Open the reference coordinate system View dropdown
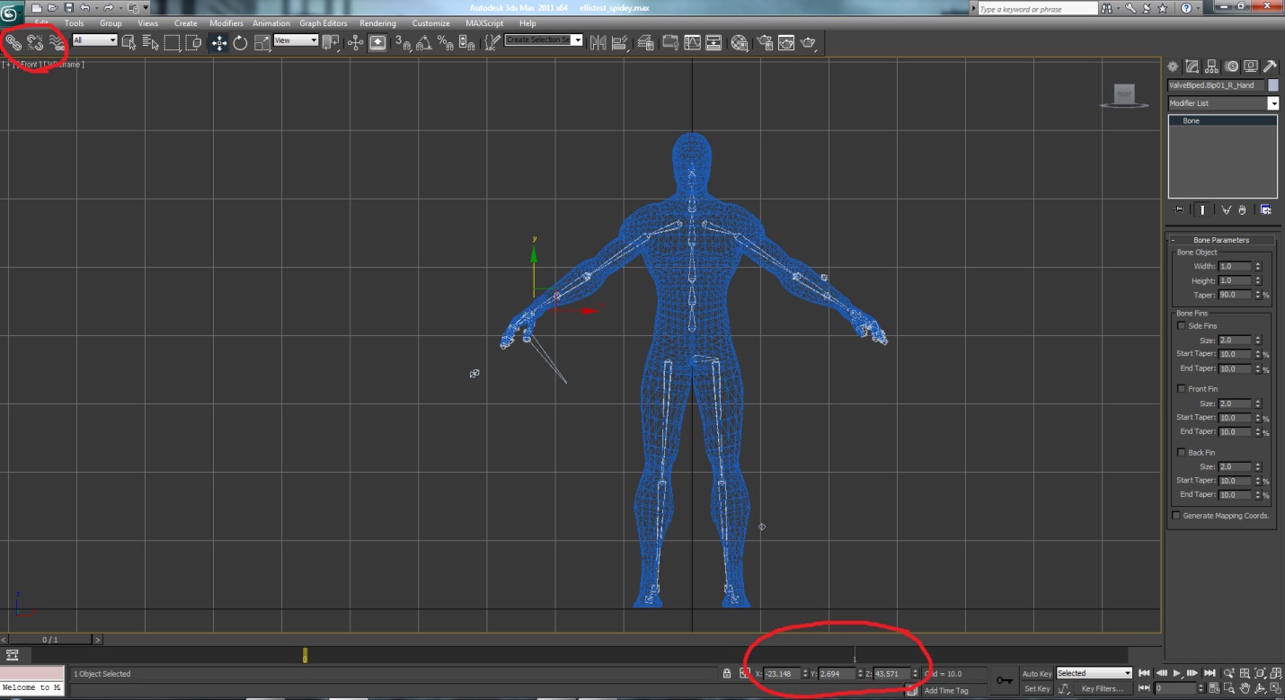Screen dimensions: 1285x700 pos(296,40)
